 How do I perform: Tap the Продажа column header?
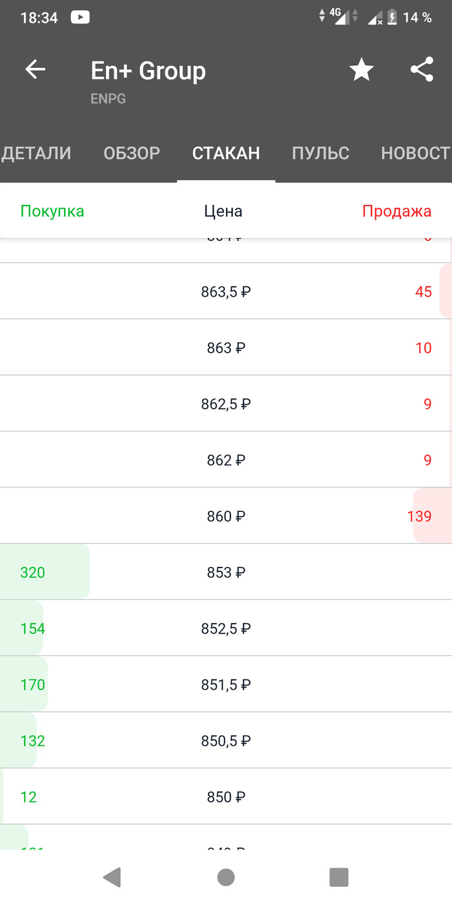pyautogui.click(x=396, y=211)
